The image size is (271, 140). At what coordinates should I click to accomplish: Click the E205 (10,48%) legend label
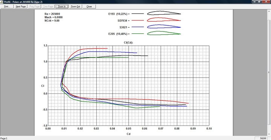coord(119,34)
